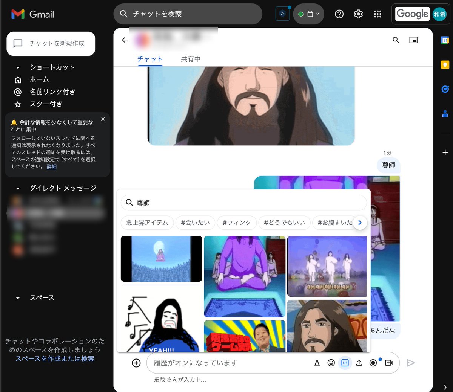Open the blue extension icon beside search bar
Viewport: 453px width, 392px height.
point(282,14)
